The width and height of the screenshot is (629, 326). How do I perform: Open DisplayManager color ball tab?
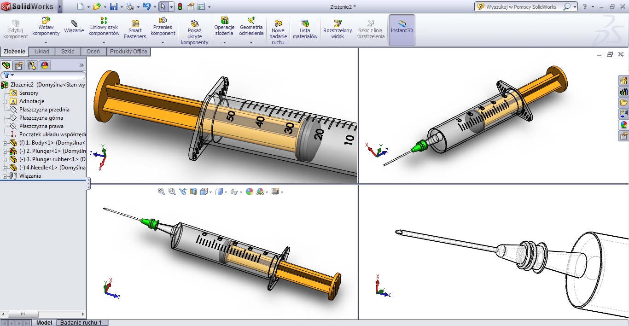[45, 65]
